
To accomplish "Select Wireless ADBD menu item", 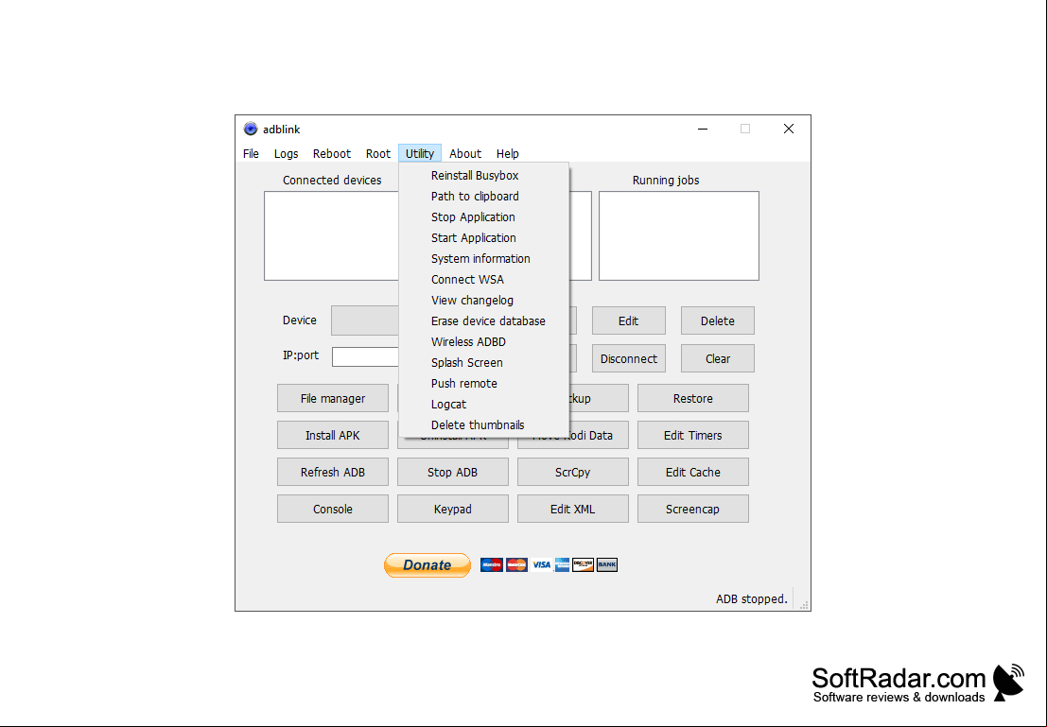I will [484, 342].
